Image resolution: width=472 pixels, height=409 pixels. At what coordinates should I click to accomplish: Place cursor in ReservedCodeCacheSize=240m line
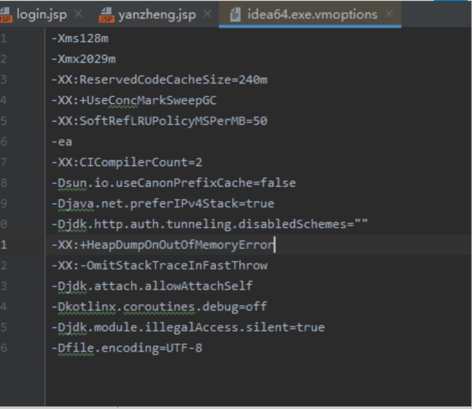159,80
